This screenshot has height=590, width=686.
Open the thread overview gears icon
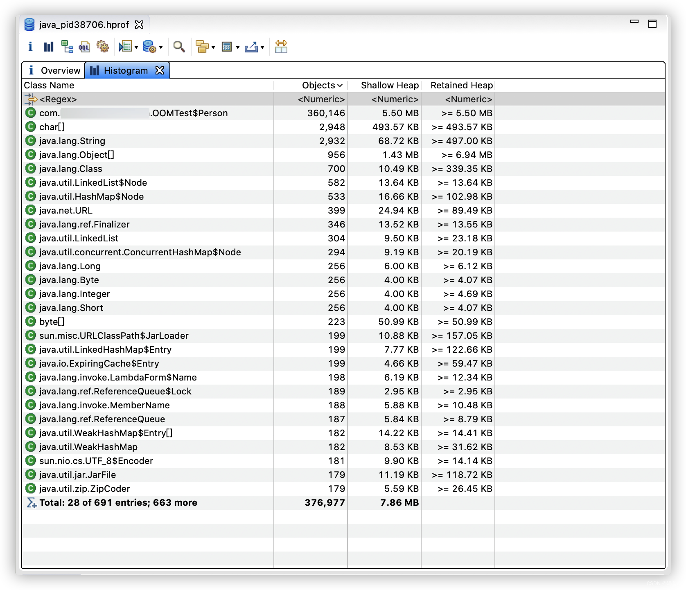102,47
